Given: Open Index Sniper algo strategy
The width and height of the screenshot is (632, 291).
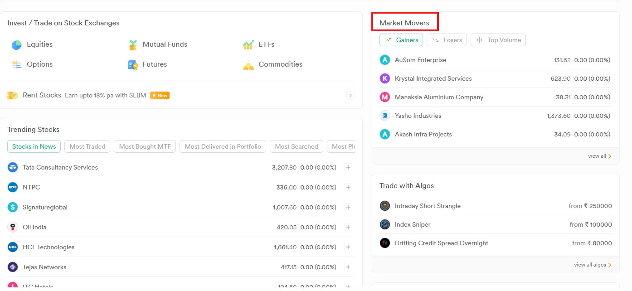Looking at the screenshot, I should pyautogui.click(x=413, y=225).
